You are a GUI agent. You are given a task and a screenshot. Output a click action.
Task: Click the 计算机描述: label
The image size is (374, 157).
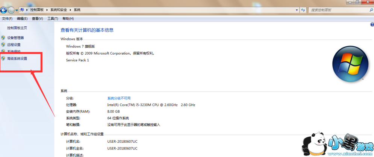[x=75, y=155]
